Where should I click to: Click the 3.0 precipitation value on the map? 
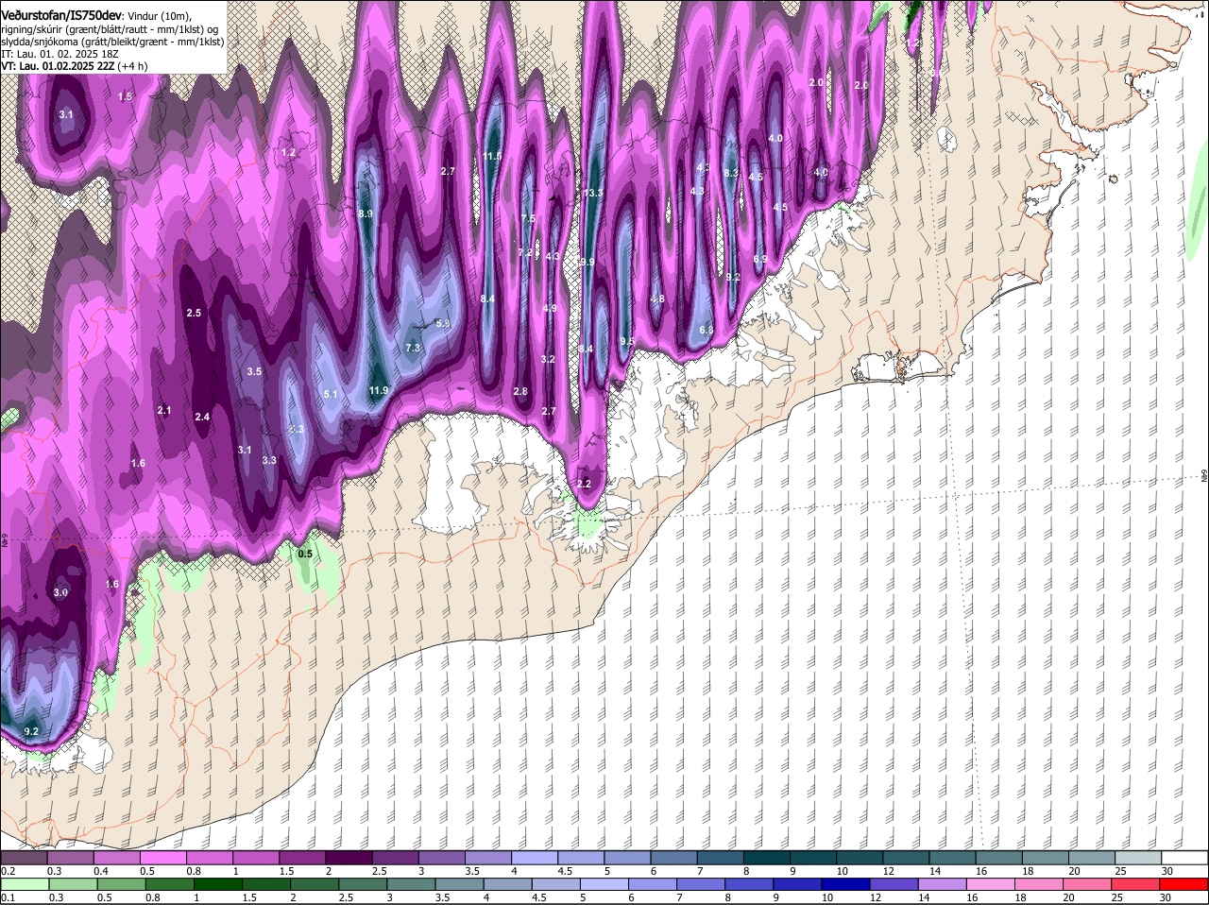60,592
